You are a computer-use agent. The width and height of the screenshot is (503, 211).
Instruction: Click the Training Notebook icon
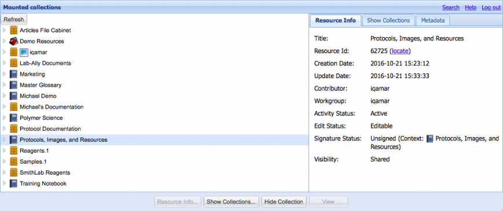click(13, 183)
